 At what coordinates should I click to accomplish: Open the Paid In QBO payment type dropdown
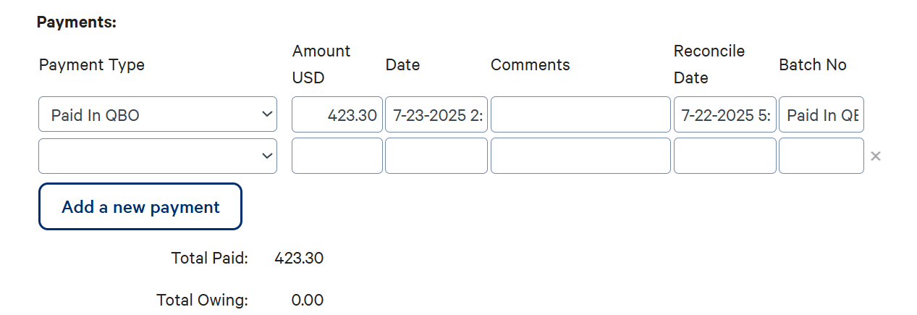point(157,114)
